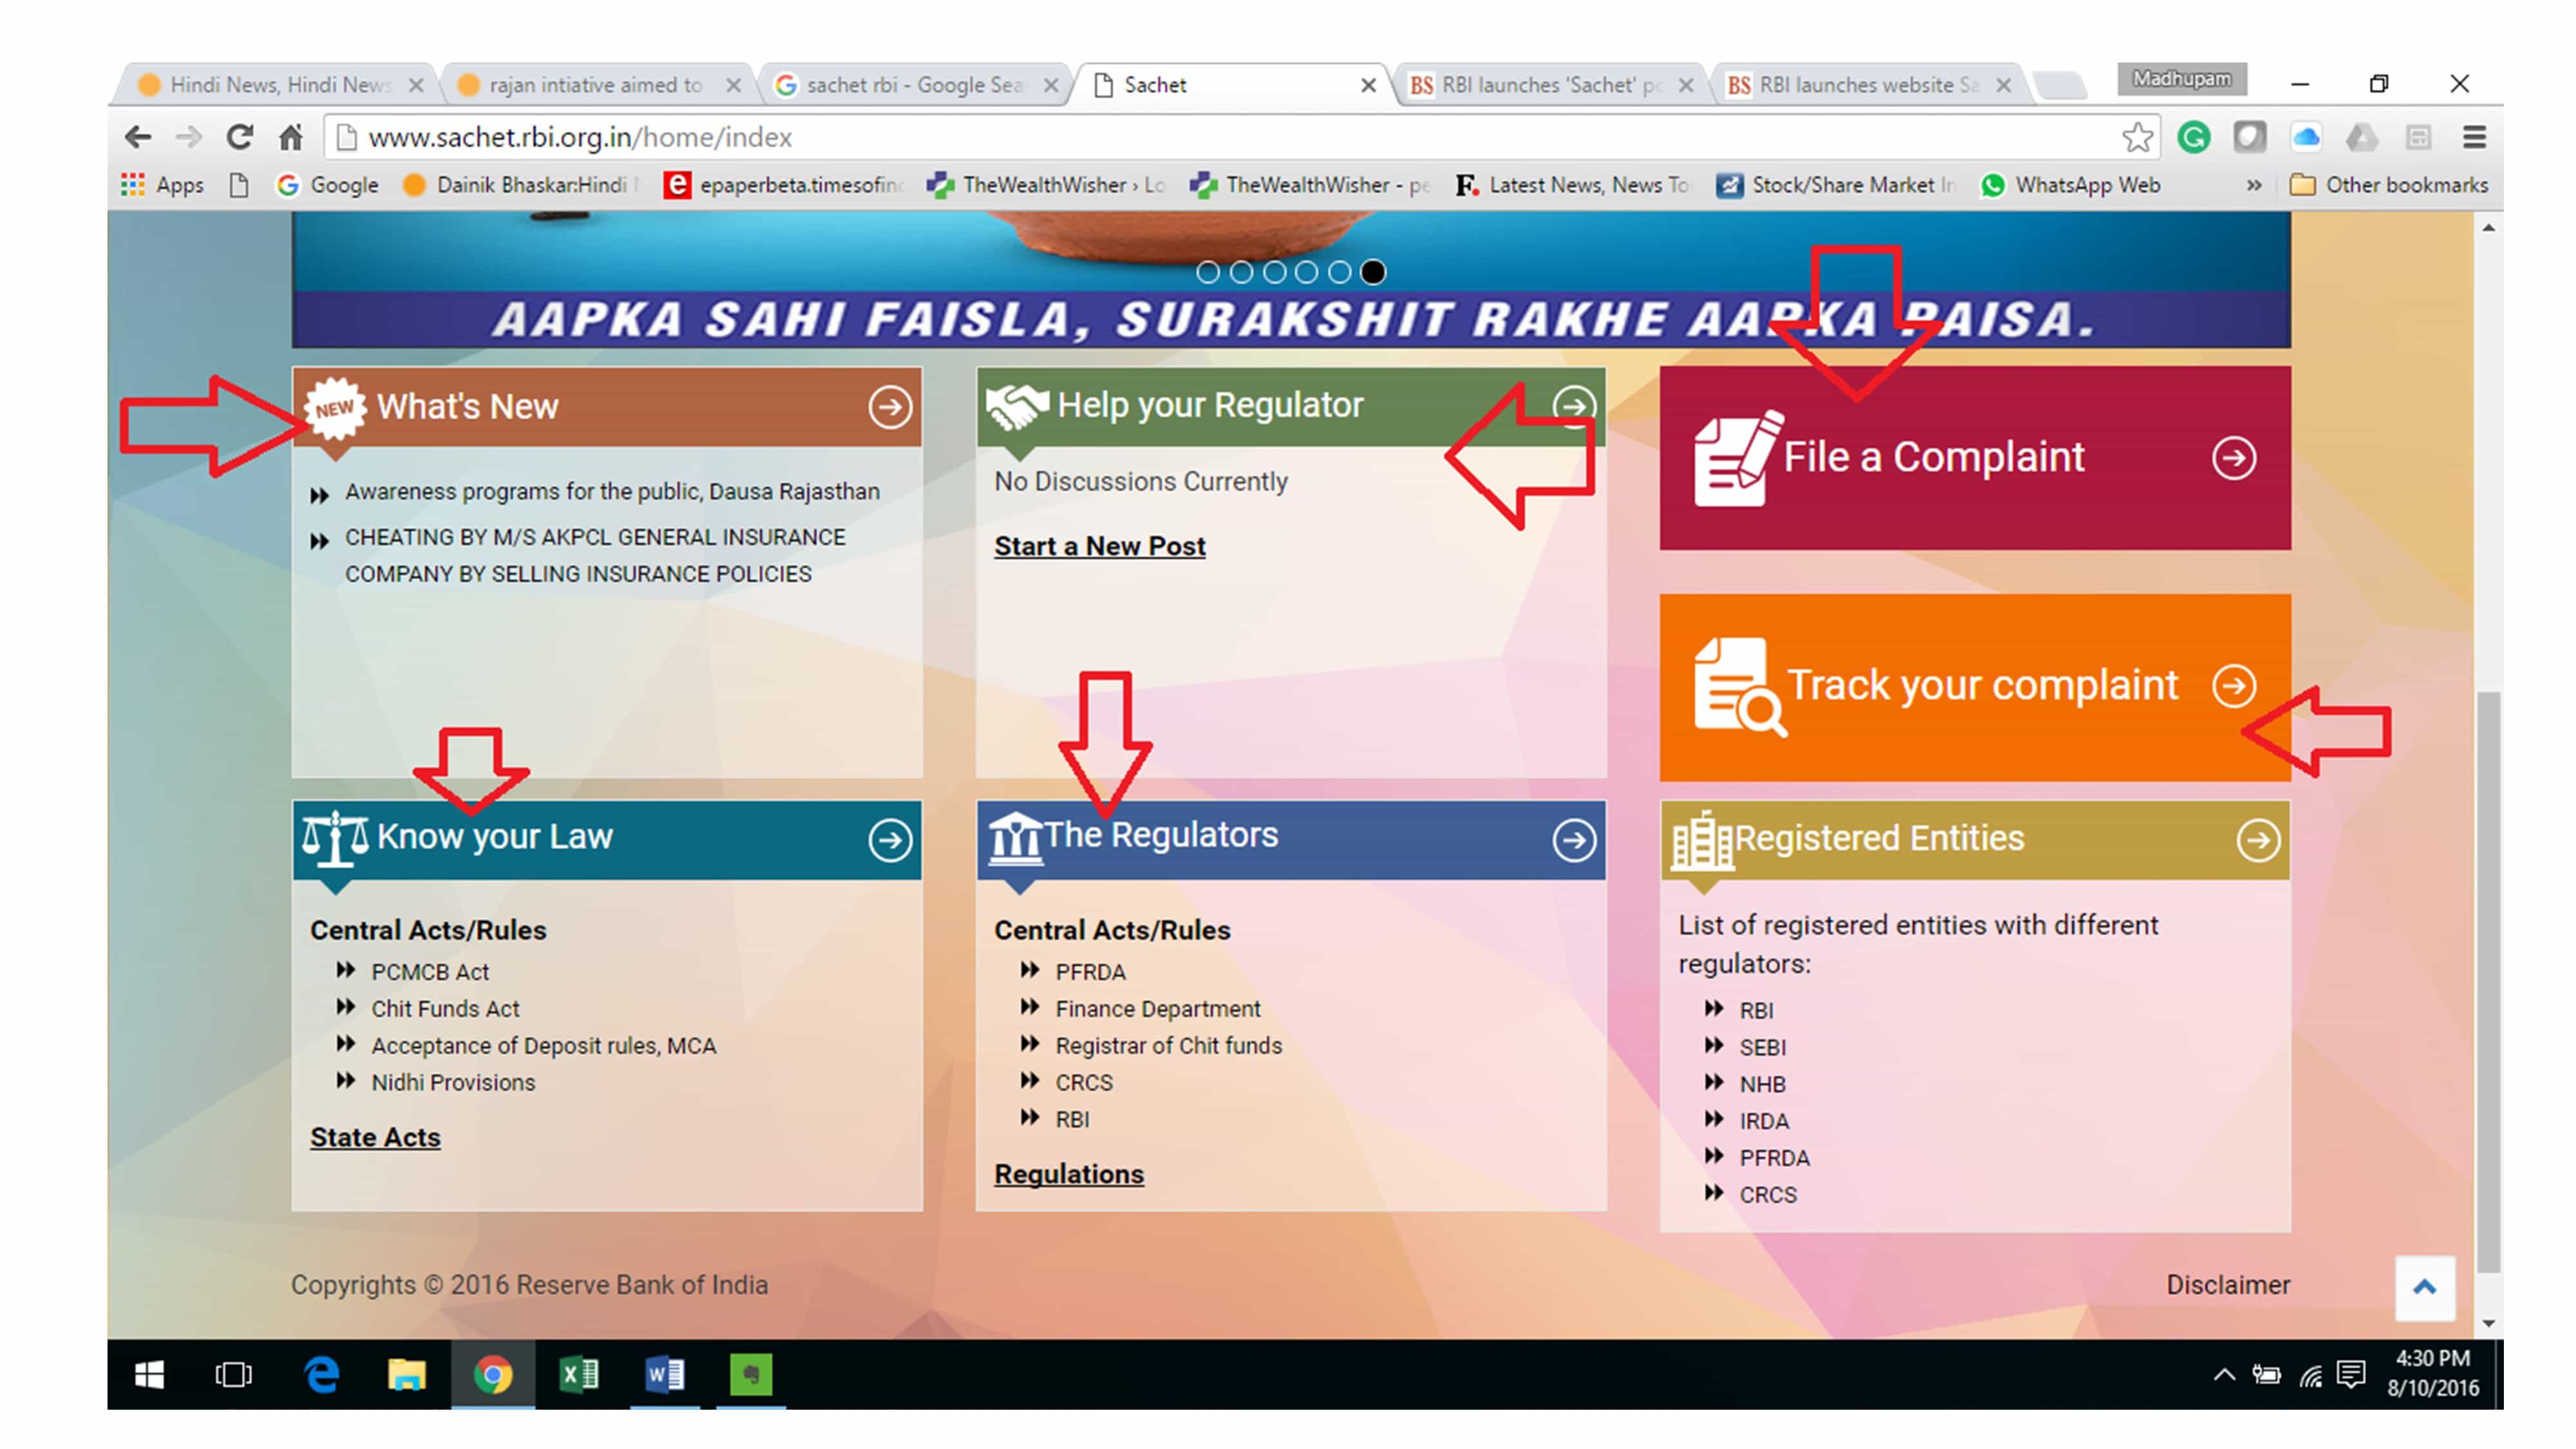Click the browser Back arrow
Viewport: 2576px width, 1449px height.
[x=138, y=137]
